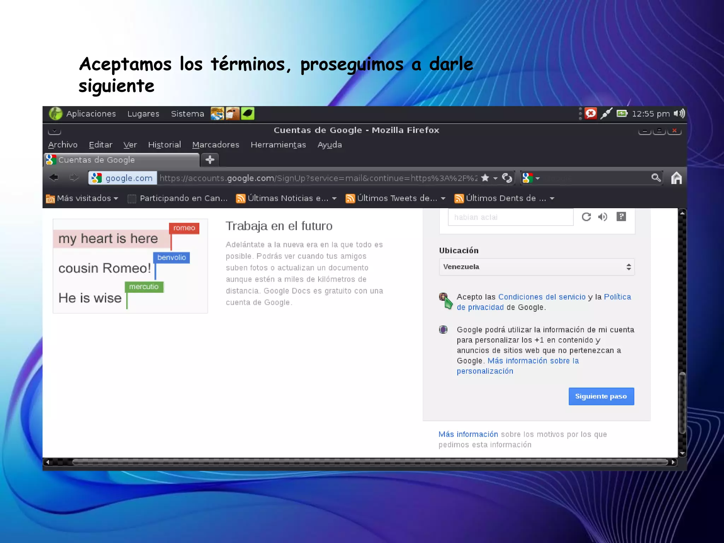Viewport: 724px width, 543px height.
Task: Open the Marcadores menu
Action: [216, 145]
